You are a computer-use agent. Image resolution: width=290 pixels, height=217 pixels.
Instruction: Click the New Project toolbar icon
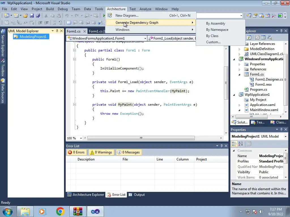pos(7,16)
